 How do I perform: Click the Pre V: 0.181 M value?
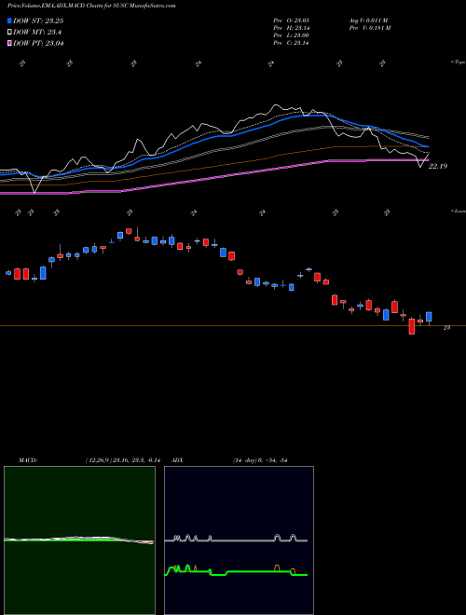point(369,28)
